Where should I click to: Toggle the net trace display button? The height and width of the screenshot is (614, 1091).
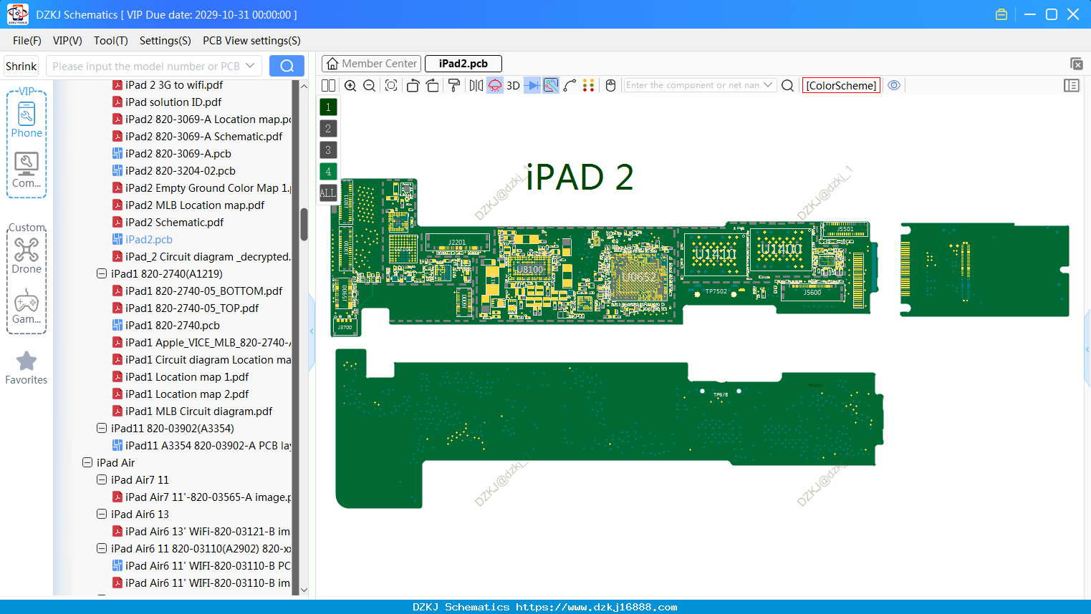(551, 86)
